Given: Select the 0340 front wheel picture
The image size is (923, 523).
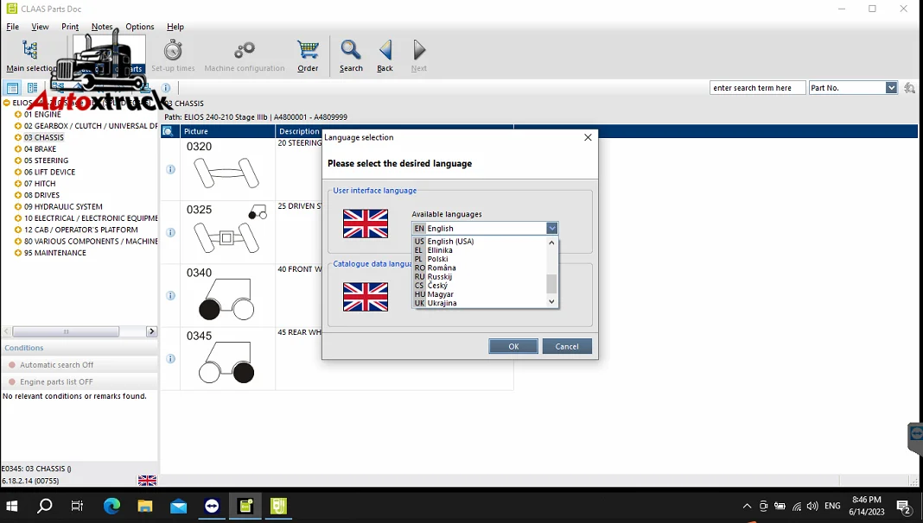Looking at the screenshot, I should 227,295.
